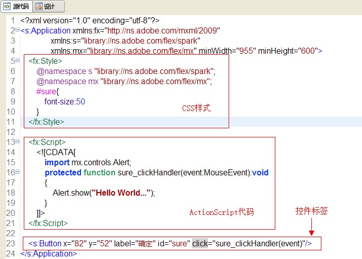This screenshot has width=362, height=259.
Task: Click the source code icon on 源代码 tab
Action: [x=7, y=7]
